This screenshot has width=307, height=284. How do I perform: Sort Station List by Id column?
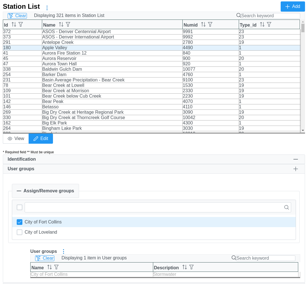14,25
